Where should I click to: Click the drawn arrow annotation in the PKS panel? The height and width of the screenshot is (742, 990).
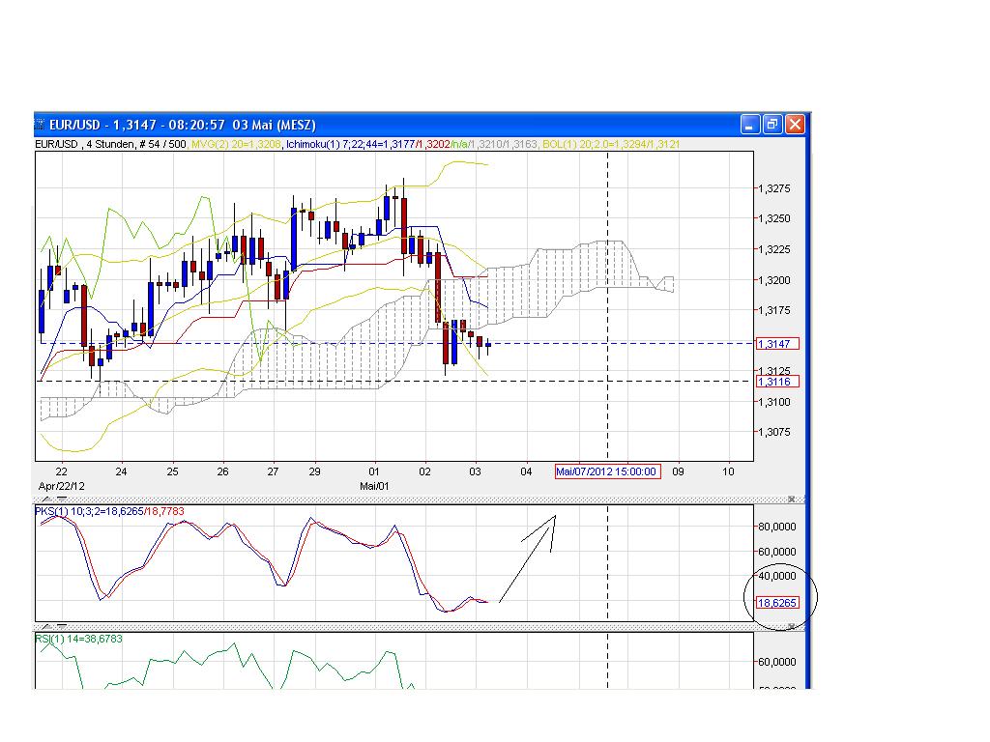click(527, 560)
